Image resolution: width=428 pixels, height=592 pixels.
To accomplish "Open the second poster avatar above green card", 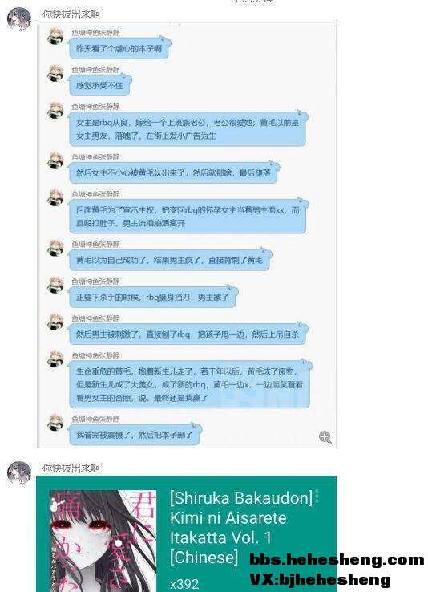I will coord(19,472).
